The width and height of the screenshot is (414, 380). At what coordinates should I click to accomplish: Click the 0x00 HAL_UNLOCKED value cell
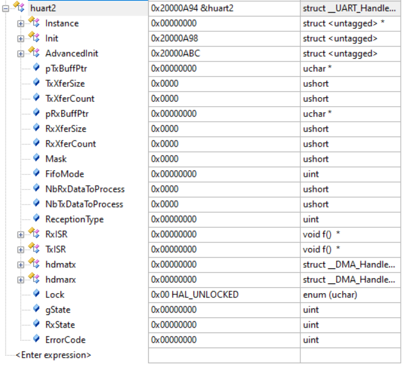(224, 295)
